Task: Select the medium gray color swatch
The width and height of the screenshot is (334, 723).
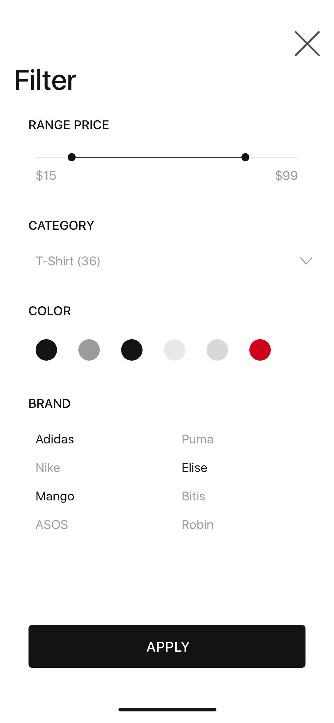Action: [89, 350]
